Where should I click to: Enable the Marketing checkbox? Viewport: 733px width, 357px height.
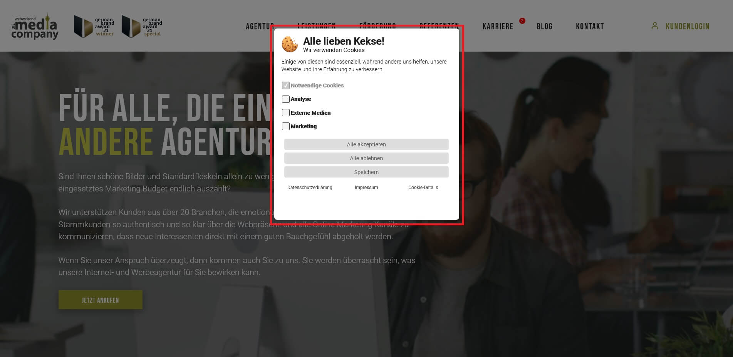coord(285,126)
